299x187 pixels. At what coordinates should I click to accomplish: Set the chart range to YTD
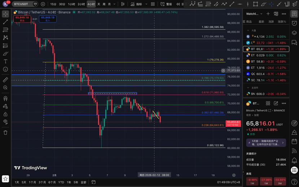tap(61, 182)
